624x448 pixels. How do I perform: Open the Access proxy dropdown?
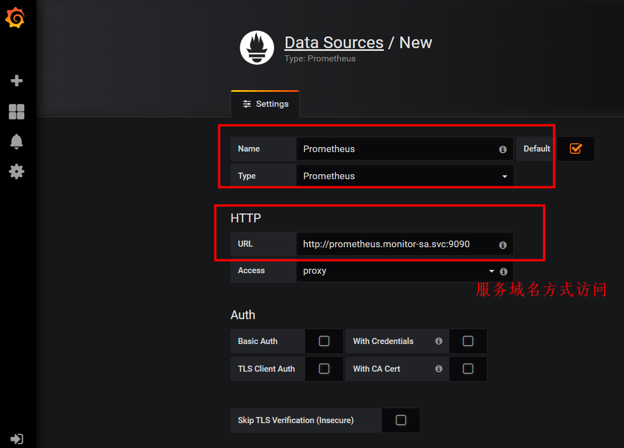point(405,271)
